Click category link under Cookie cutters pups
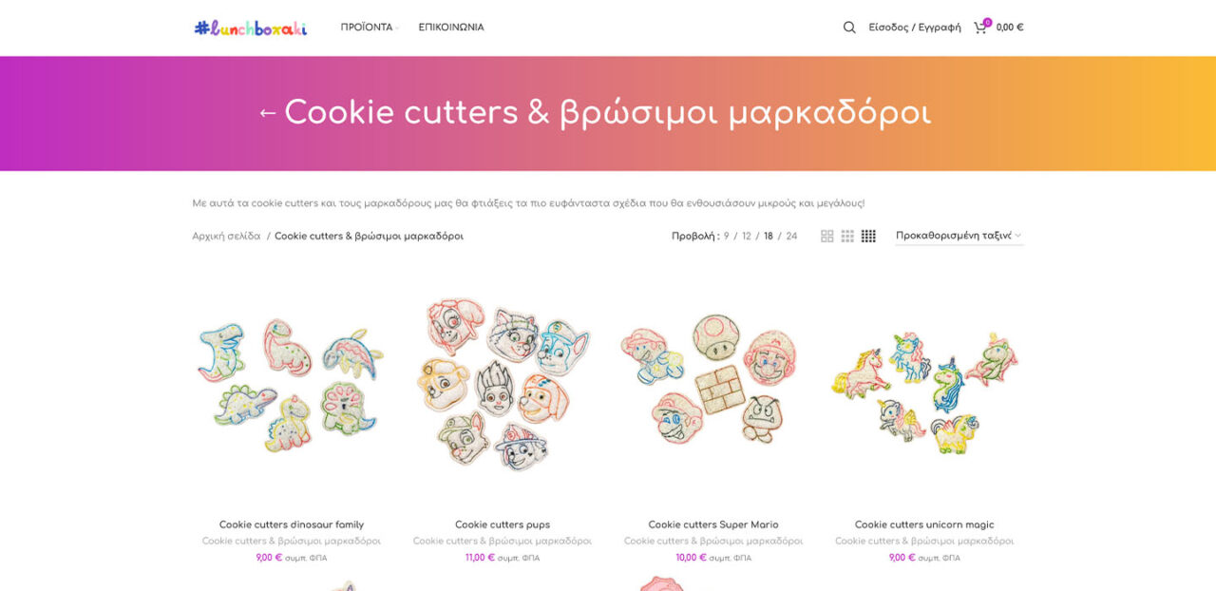Screen dimensions: 1216x591 pyautogui.click(x=503, y=541)
